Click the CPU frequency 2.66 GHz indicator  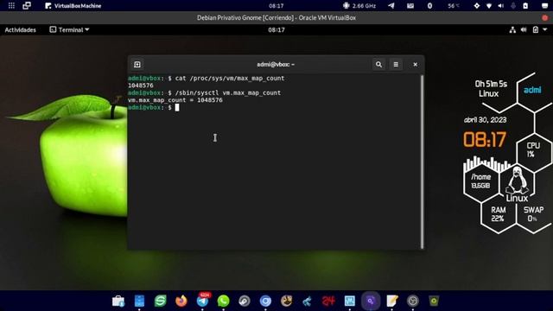click(x=359, y=6)
